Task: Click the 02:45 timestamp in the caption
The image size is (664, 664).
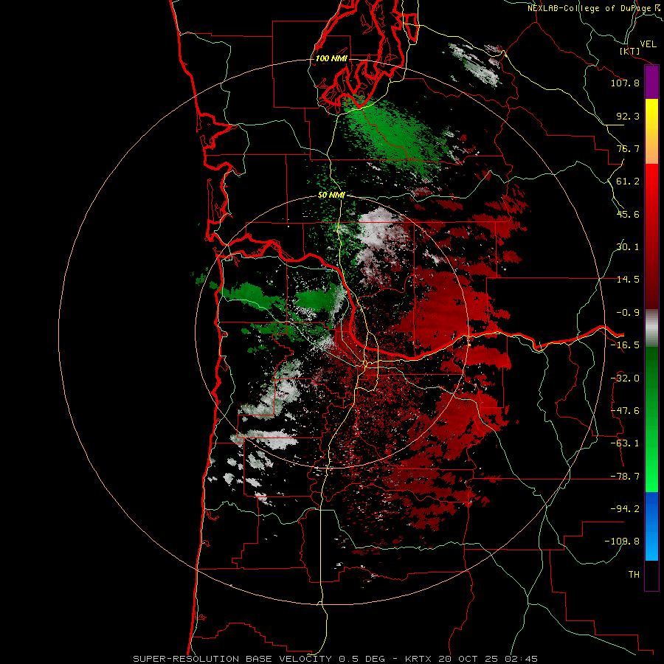Action: click(x=522, y=659)
